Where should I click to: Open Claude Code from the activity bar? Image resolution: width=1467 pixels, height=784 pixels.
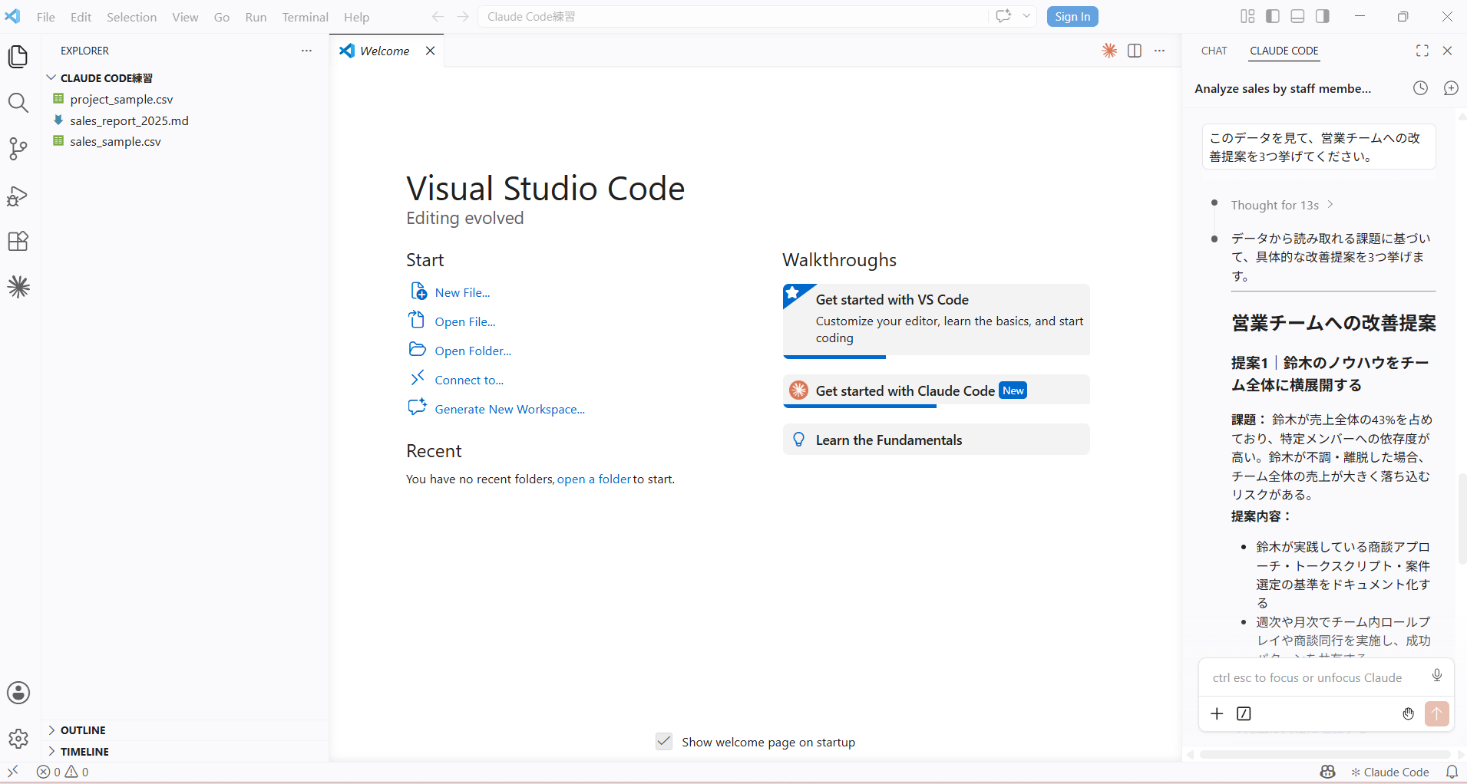(18, 288)
